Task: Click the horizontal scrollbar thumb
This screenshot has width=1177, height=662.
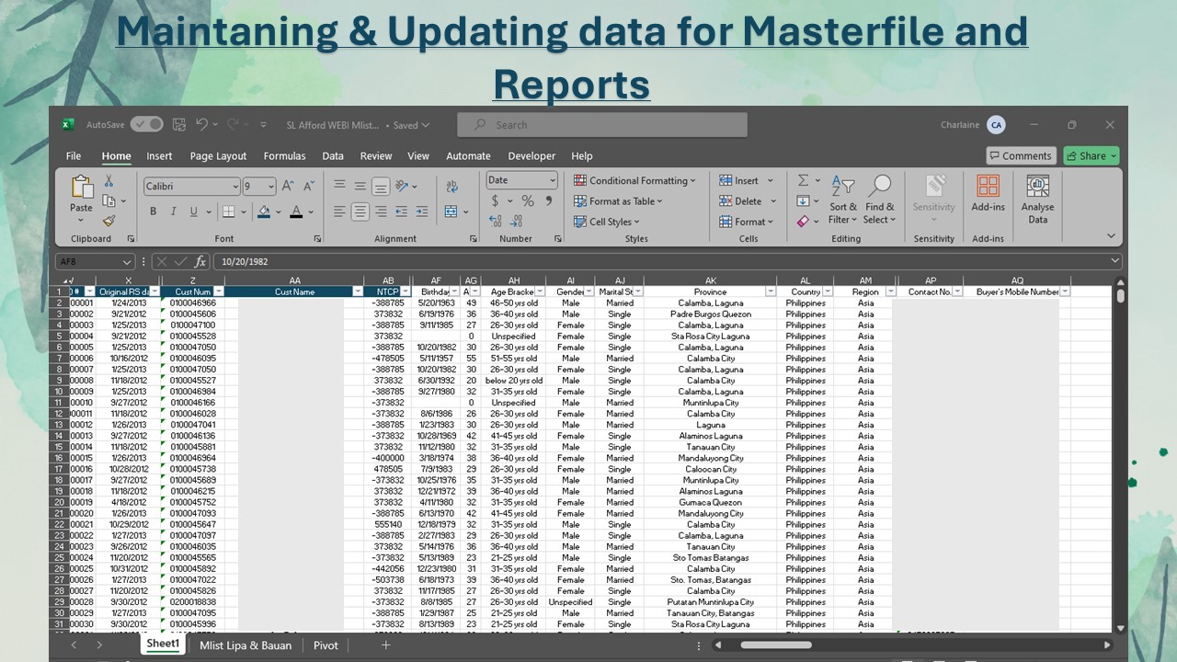Action: tap(776, 645)
